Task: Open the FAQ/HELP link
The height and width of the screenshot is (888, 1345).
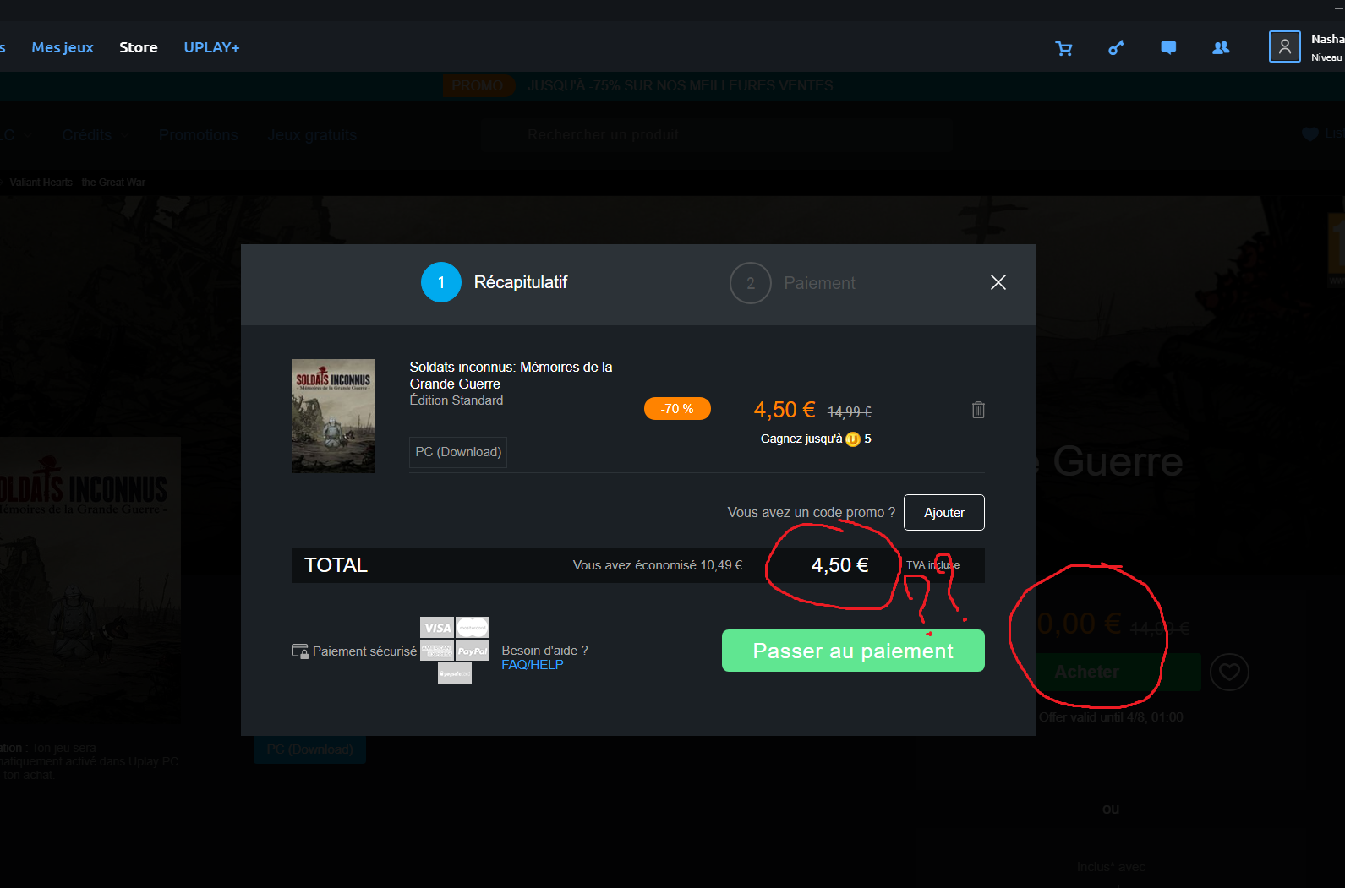Action: click(x=533, y=665)
